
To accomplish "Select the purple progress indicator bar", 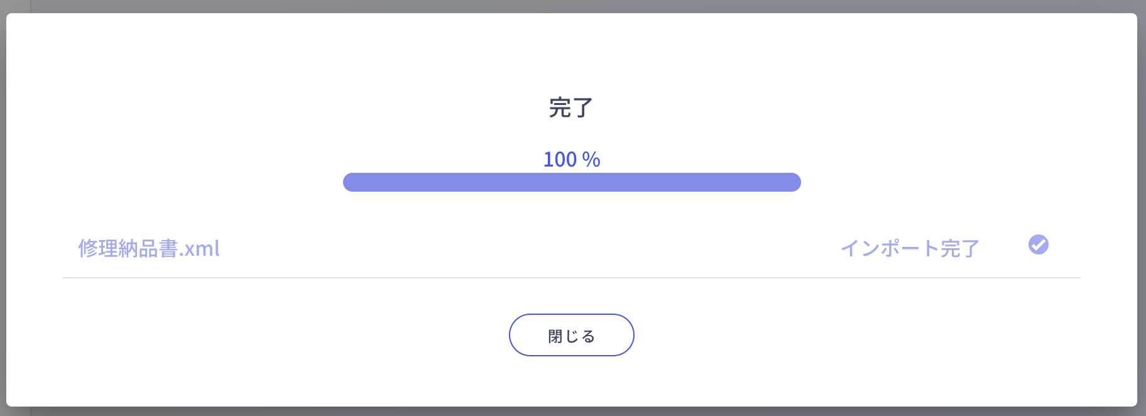I will click(571, 182).
